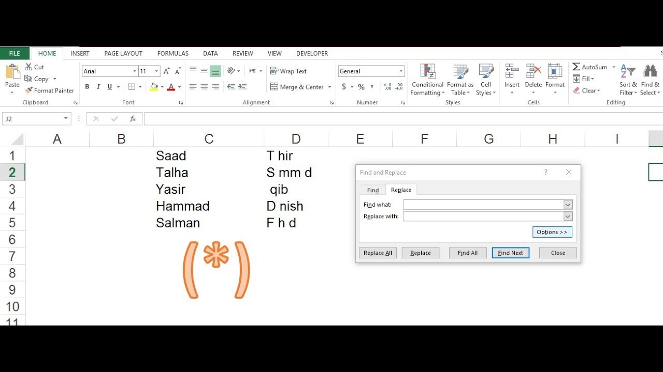This screenshot has height=372, width=663.
Task: Open Find & Select binoculars
Action: (x=650, y=80)
